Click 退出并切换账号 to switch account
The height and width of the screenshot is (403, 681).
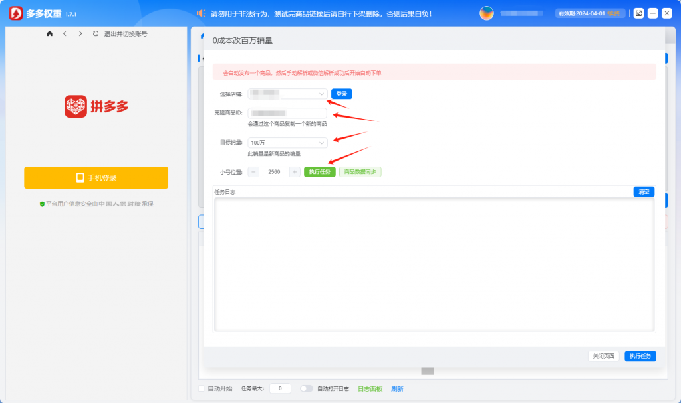126,33
